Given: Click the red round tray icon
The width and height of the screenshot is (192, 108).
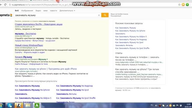Looking at the screenshot, I should (160, 105).
